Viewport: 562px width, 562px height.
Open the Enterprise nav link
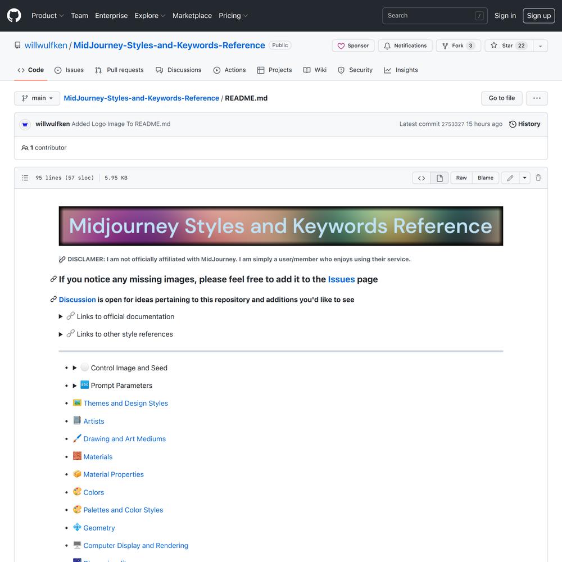click(111, 16)
